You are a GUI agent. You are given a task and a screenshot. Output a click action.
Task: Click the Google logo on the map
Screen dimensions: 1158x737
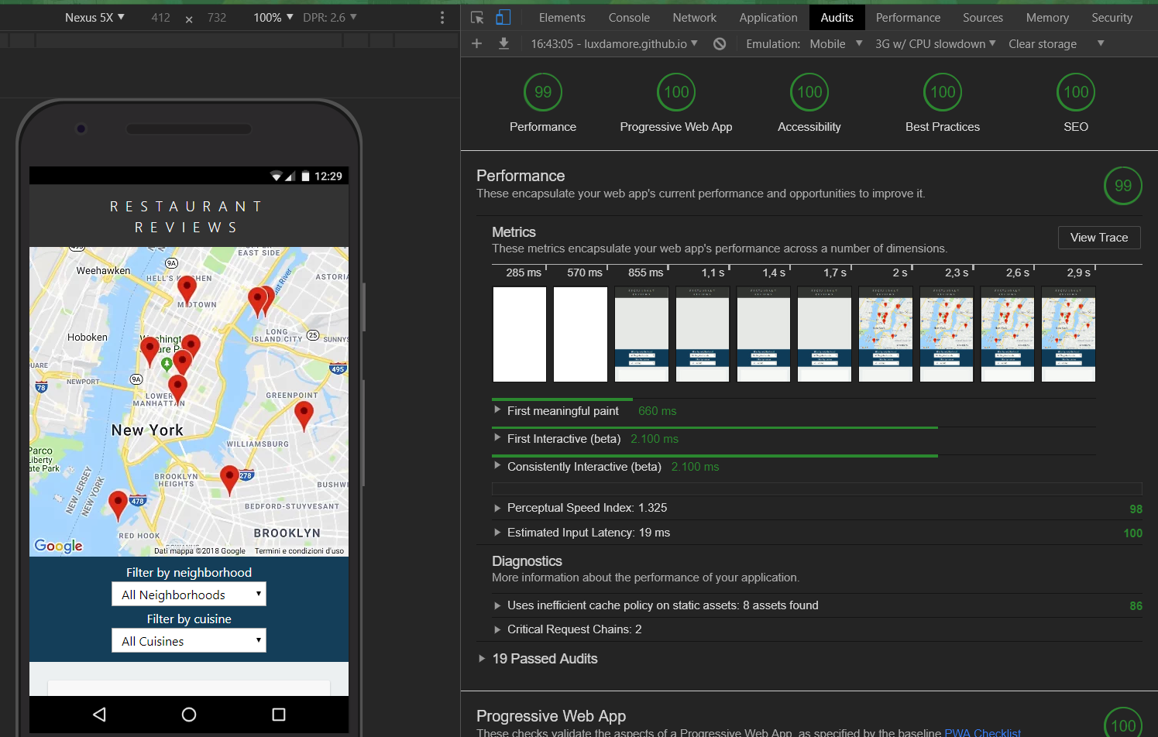pos(59,546)
